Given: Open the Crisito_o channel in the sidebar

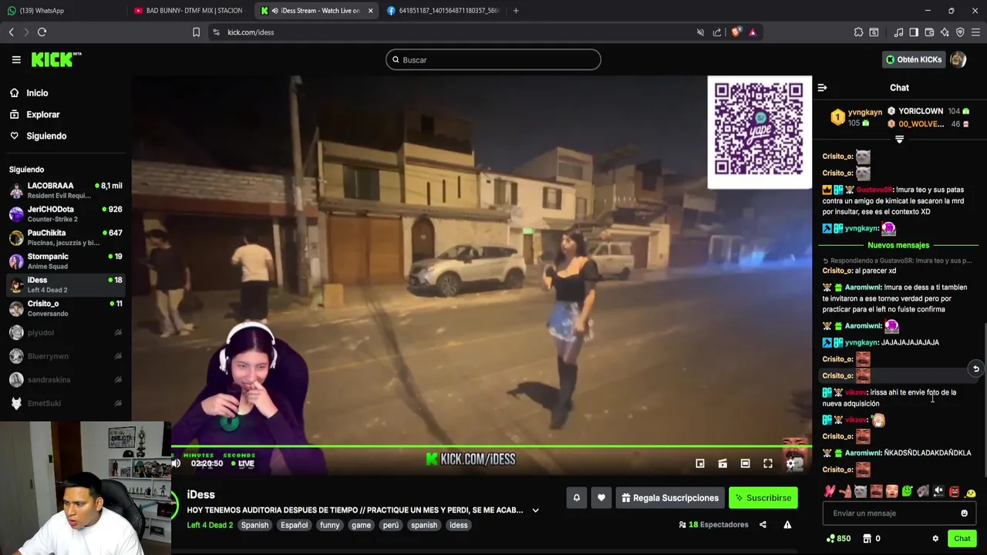Looking at the screenshot, I should [66, 308].
